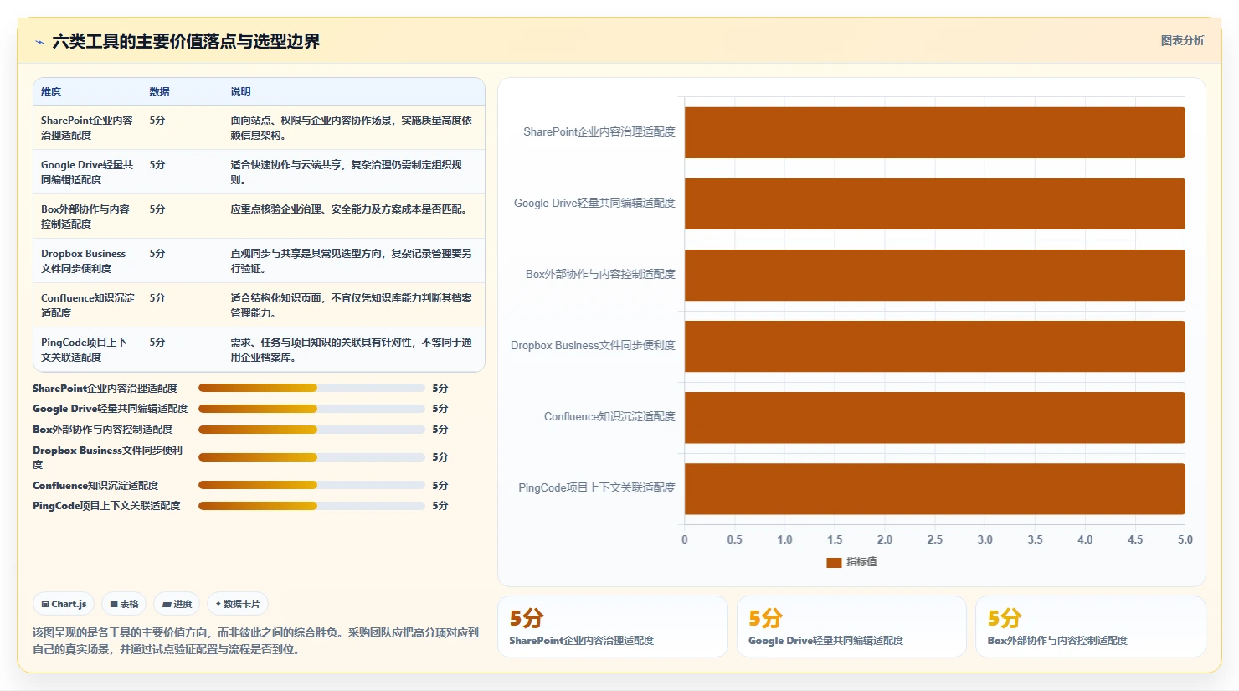Viewport: 1239px width, 691px height.
Task: Click the 5.0 tick on the x-axis
Action: click(x=1185, y=539)
